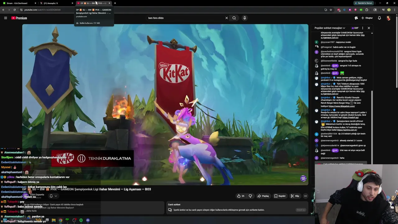398x224 pixels.
Task: Go forward in browser history
Action: 9,10
